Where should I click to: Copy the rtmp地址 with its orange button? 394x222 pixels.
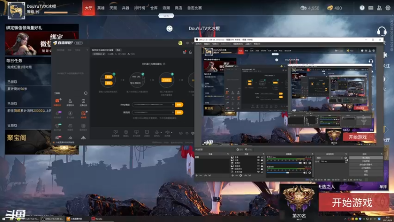click(x=179, y=105)
